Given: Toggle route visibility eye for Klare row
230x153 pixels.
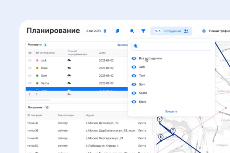Looking at the screenshot, I should point(30,68).
